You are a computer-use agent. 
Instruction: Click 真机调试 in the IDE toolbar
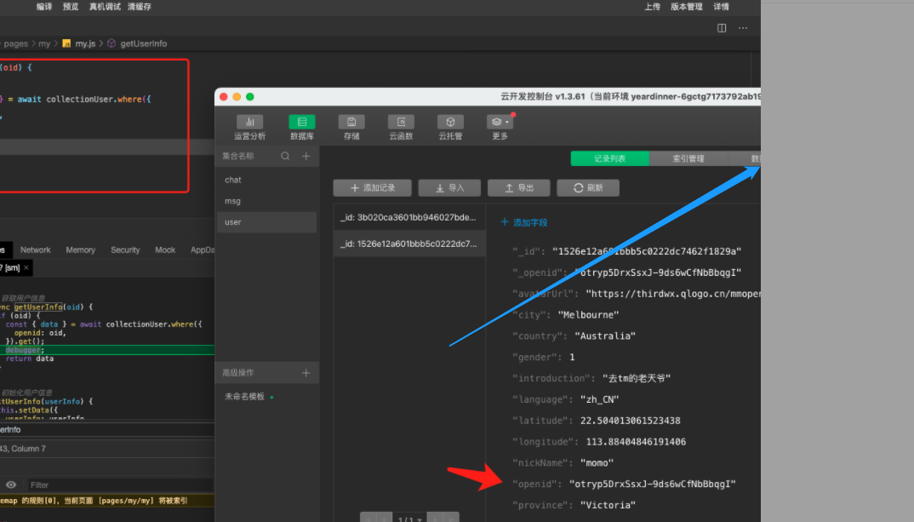(105, 7)
